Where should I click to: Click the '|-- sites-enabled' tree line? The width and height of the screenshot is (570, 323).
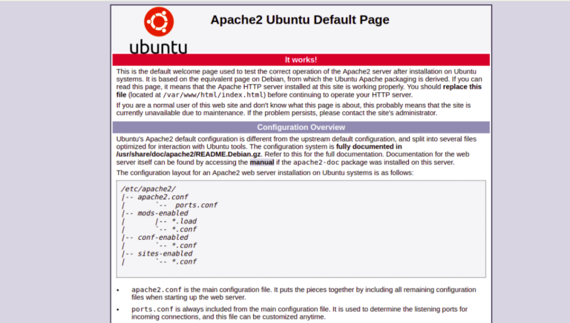157,253
